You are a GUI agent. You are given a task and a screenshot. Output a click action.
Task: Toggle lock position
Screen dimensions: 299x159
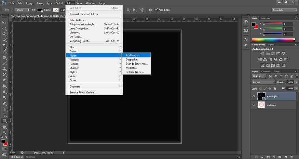[270, 89]
